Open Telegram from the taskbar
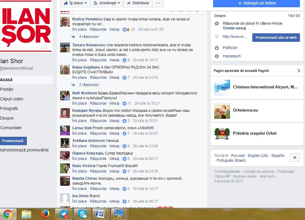The height and width of the screenshot is (220, 305). [64, 214]
